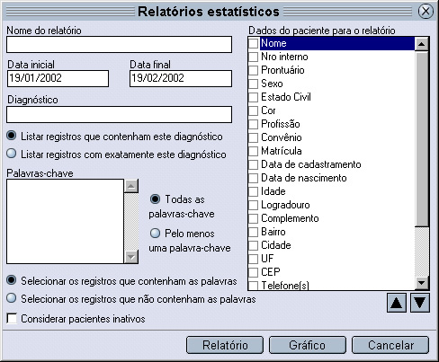Click the Diagnóstico text field
This screenshot has width=439, height=362.
coord(119,114)
